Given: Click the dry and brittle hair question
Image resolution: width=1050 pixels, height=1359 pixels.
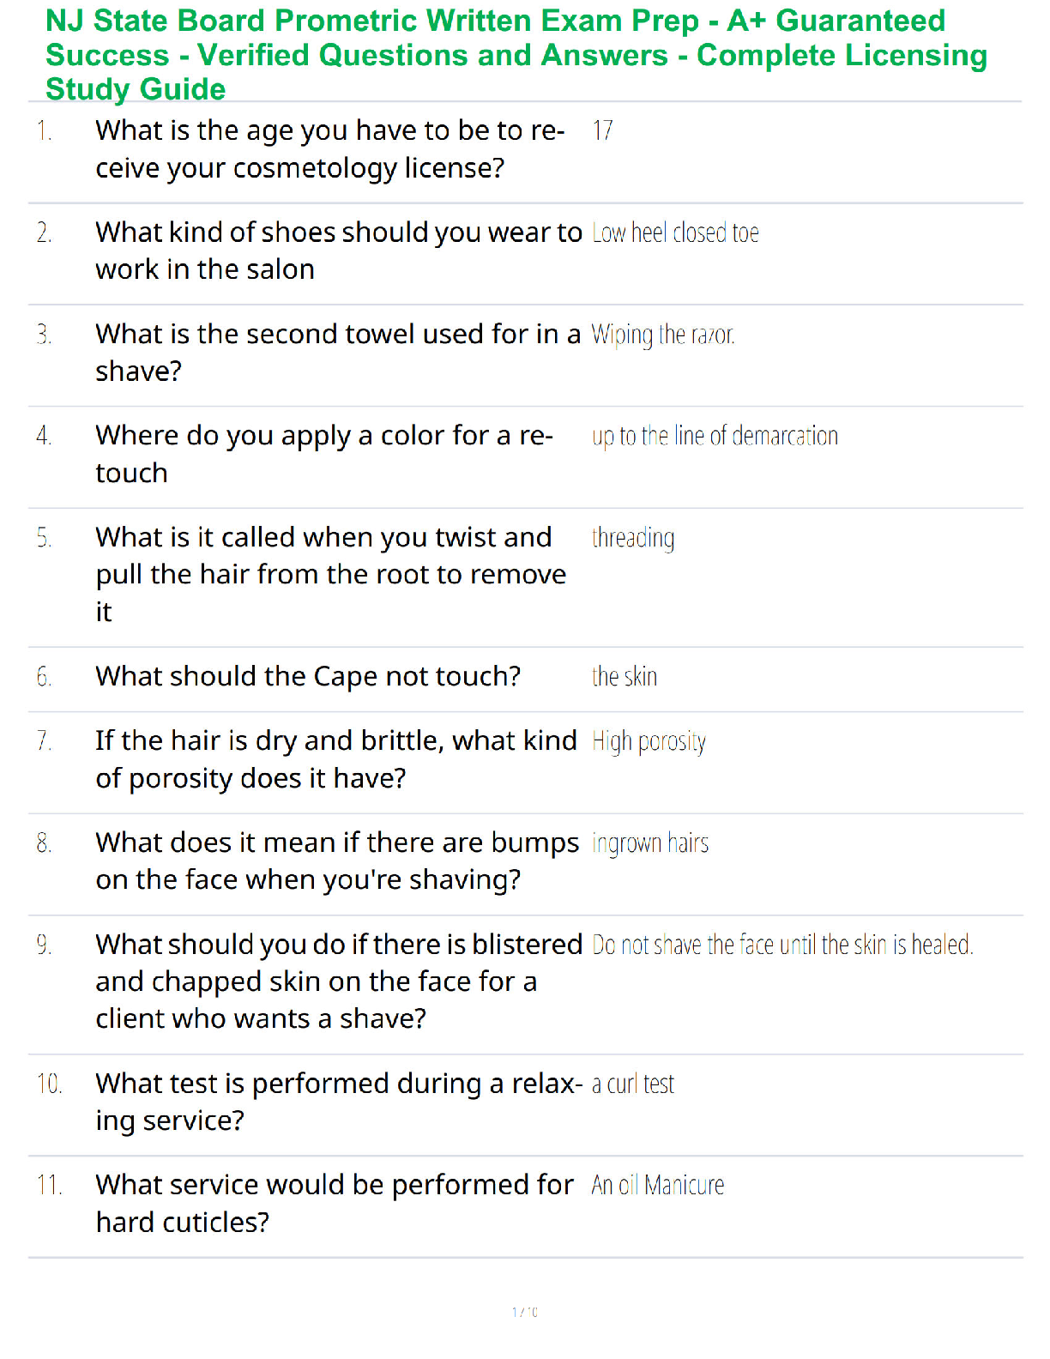Looking at the screenshot, I should coord(335,759).
